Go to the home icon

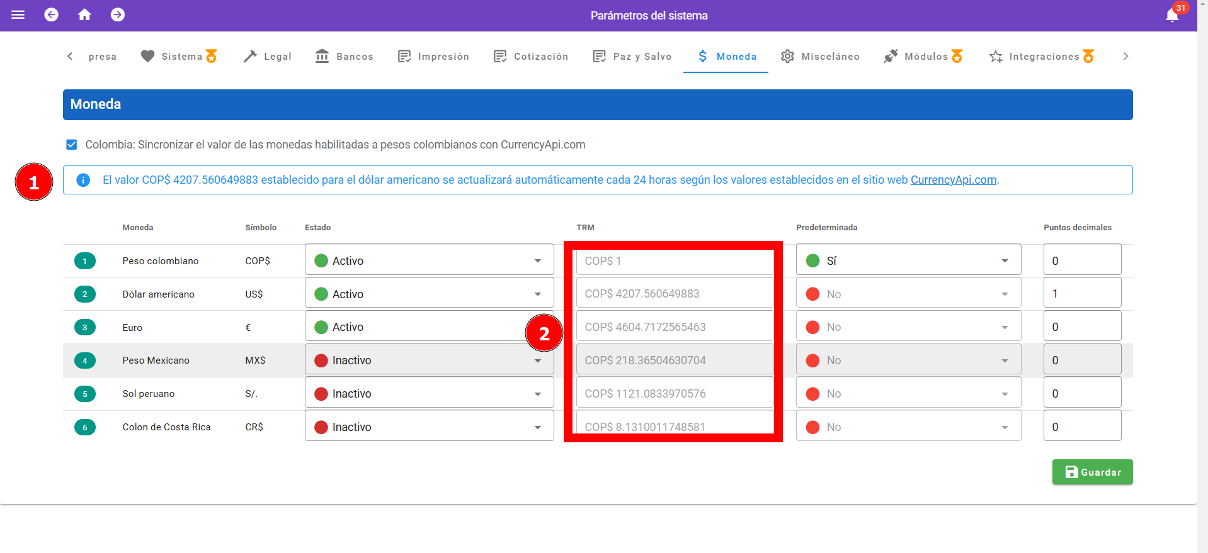click(x=84, y=14)
